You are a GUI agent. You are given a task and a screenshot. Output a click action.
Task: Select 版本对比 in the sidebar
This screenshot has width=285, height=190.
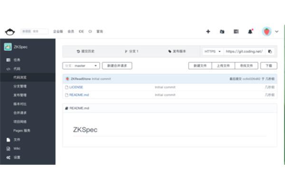coord(20,104)
